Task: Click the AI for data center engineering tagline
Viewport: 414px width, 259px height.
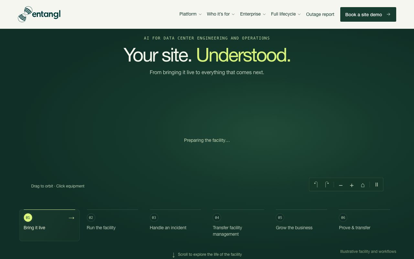Action: point(207,38)
